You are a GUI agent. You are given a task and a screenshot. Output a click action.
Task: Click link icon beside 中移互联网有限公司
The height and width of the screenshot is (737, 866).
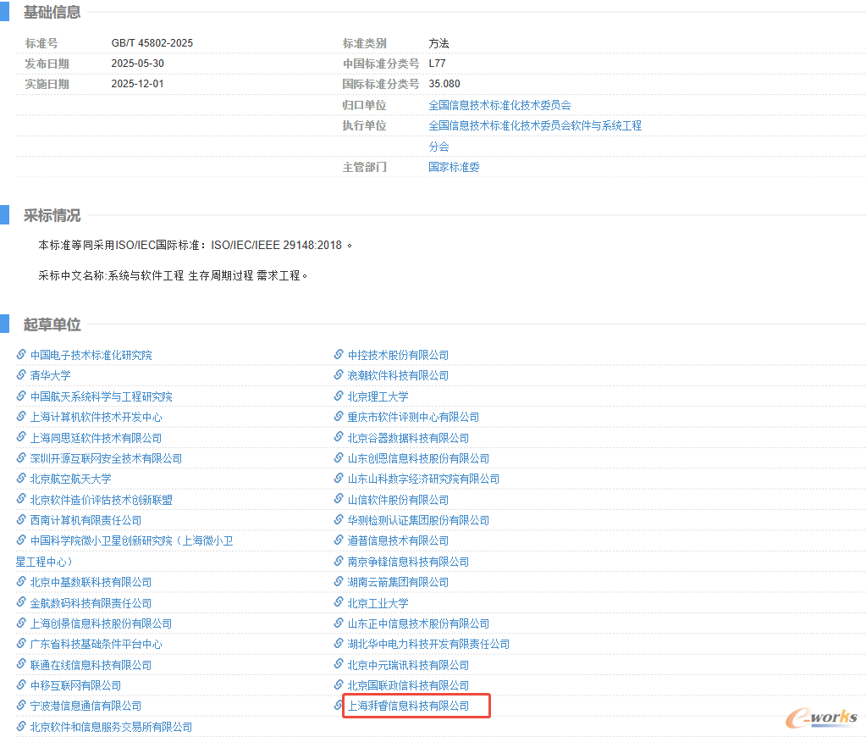[21, 685]
